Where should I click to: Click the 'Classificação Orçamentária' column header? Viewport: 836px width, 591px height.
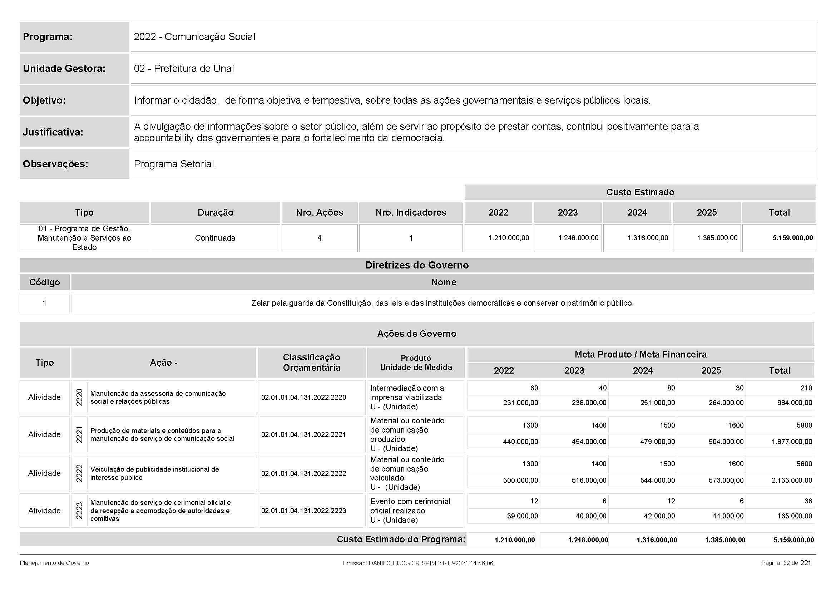click(311, 363)
